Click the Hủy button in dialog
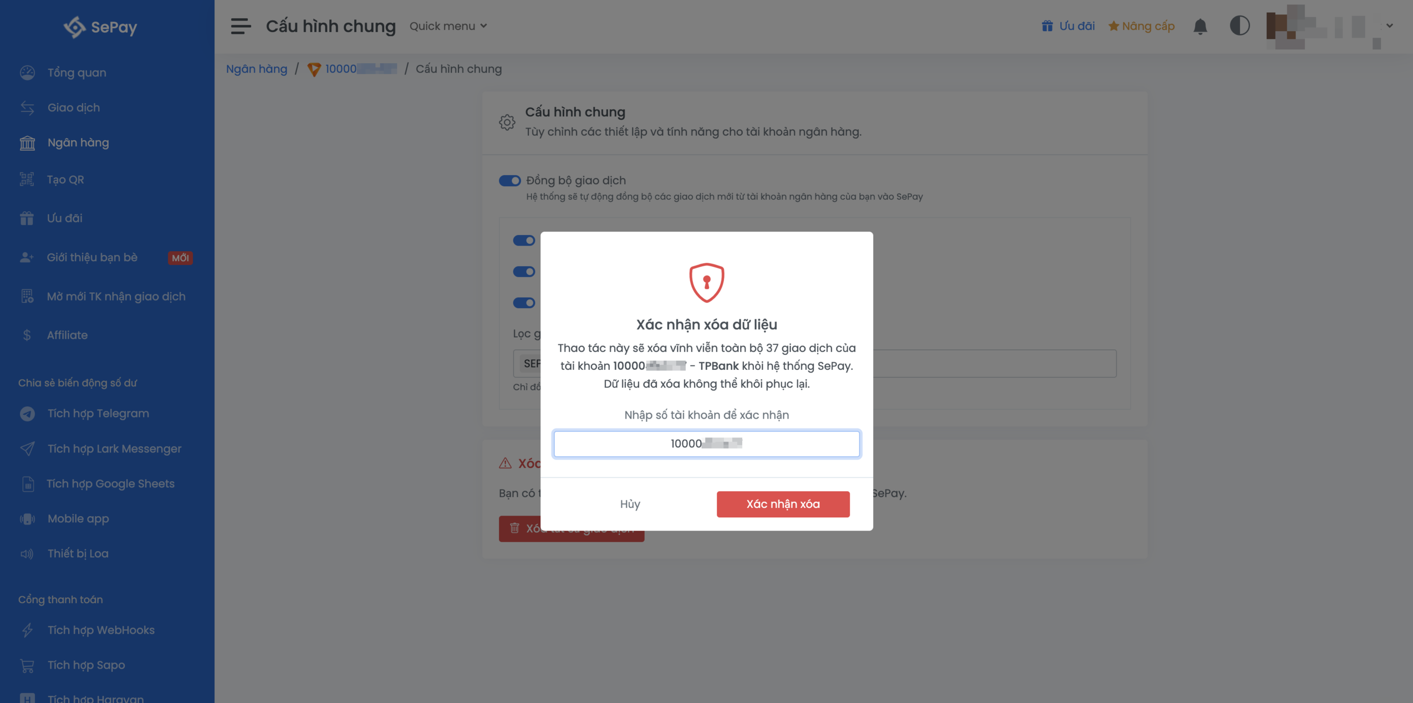Image resolution: width=1413 pixels, height=703 pixels. pos(630,504)
